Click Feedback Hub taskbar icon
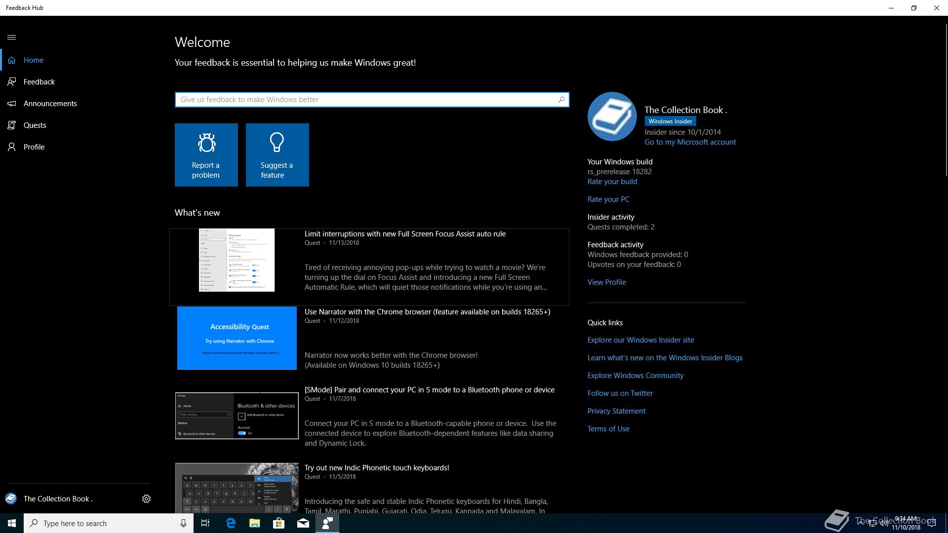 [327, 523]
